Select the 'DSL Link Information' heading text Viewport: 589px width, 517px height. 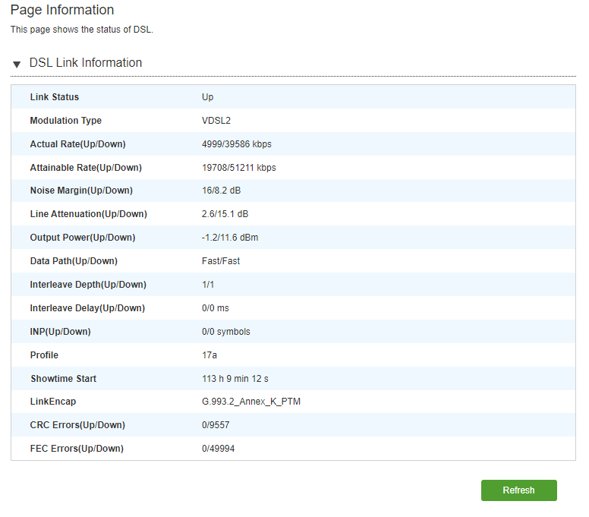(x=86, y=62)
